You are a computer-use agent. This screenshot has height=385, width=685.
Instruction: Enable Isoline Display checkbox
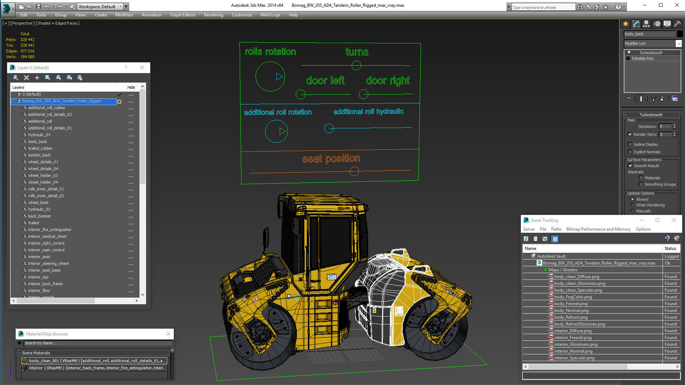point(630,144)
